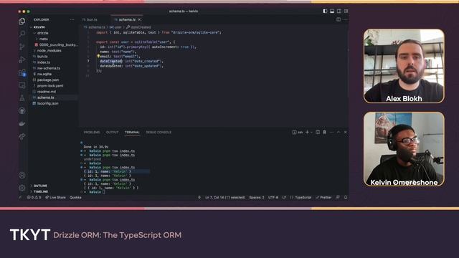Screen dimensions: 459x258
Task: Change UTF-8 file encoding
Action: coord(273,198)
